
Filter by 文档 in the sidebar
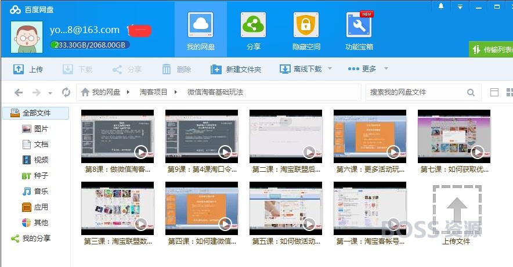click(x=35, y=145)
